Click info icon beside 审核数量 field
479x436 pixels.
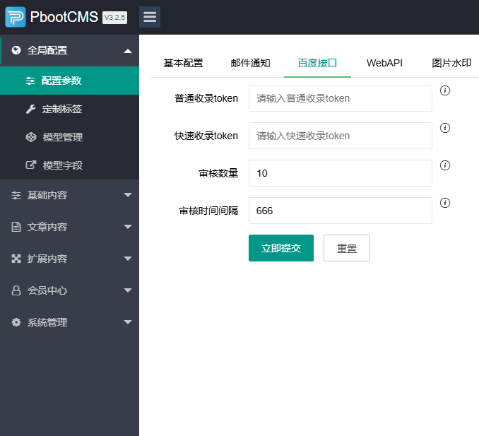point(445,165)
